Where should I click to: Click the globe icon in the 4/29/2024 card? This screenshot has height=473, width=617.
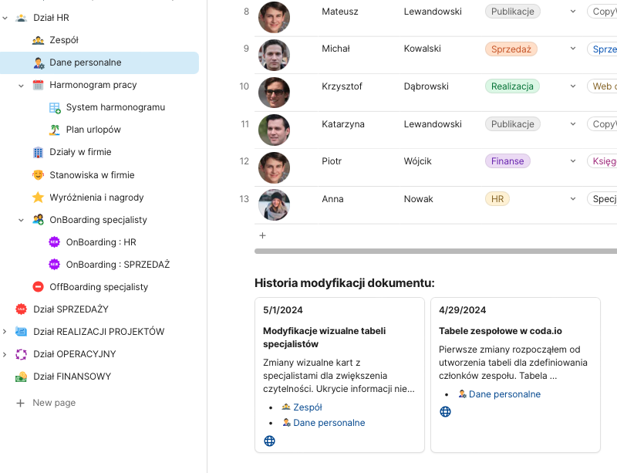tap(445, 411)
